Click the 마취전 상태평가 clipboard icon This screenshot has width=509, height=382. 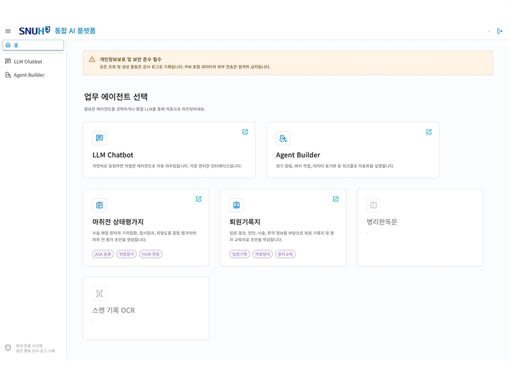click(99, 205)
